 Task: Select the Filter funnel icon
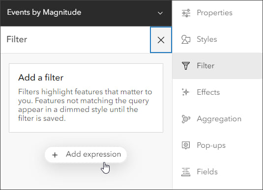(x=186, y=66)
